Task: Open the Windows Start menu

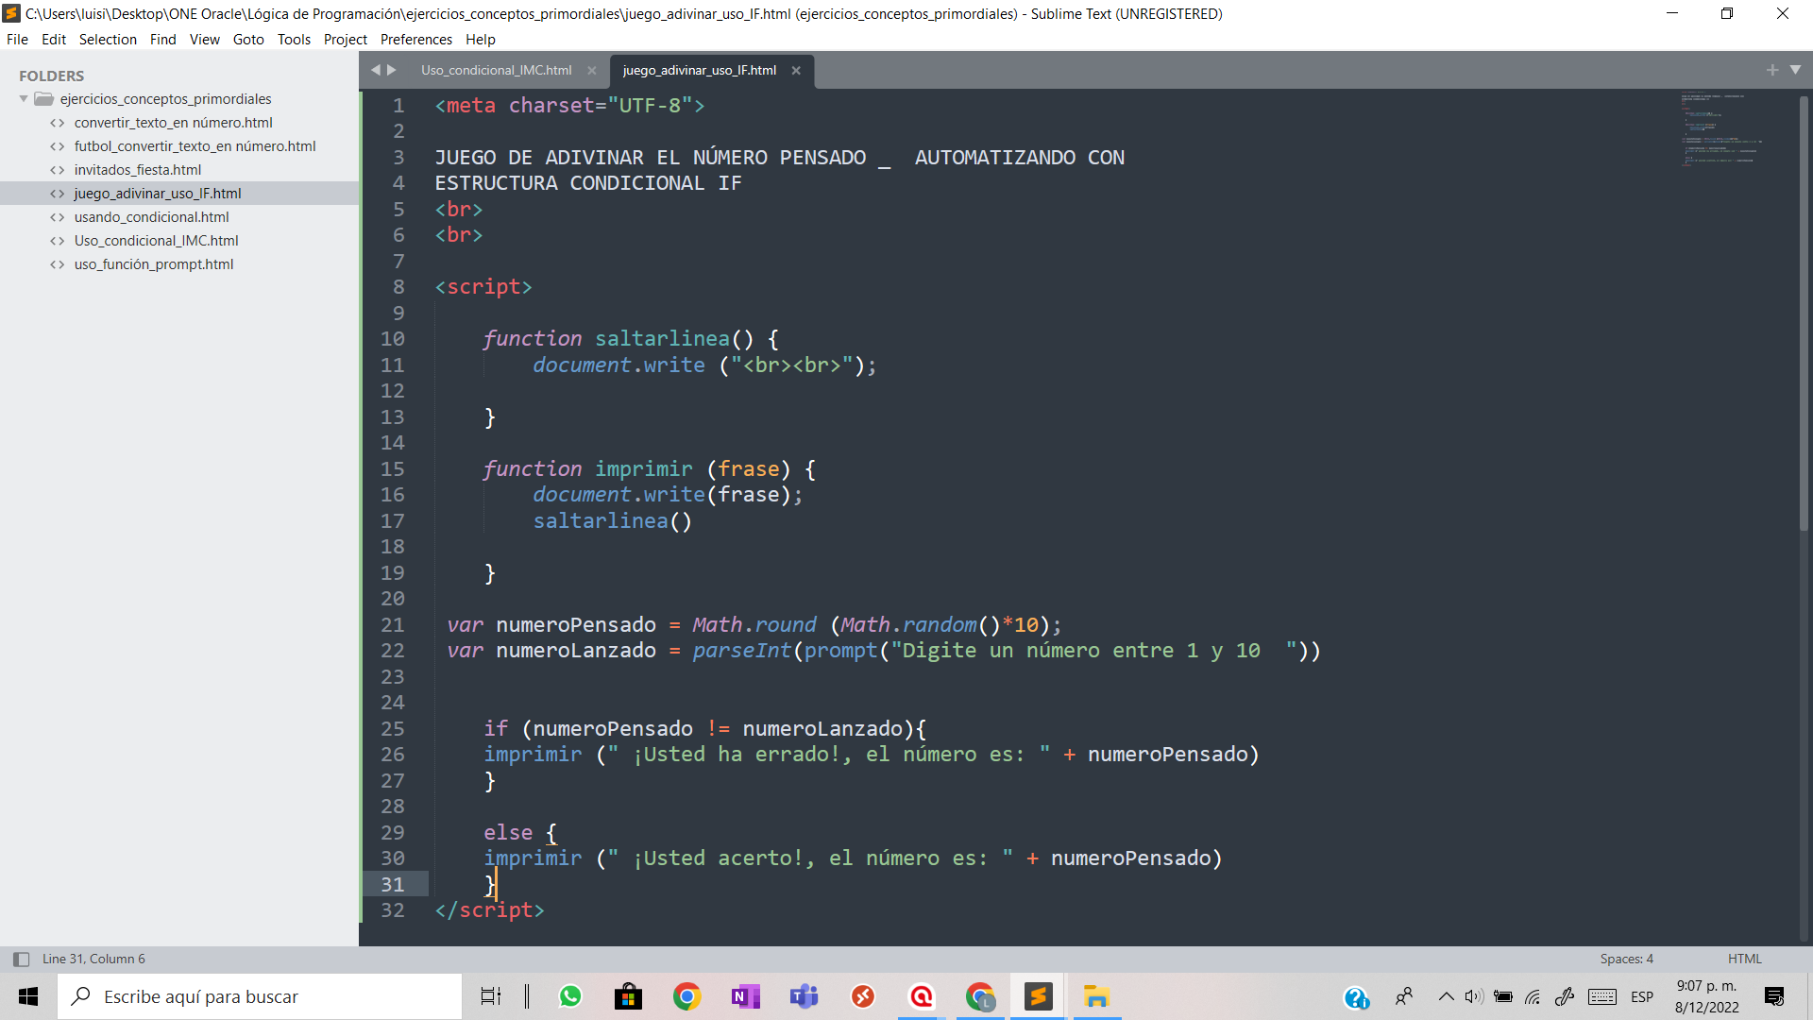Action: (x=28, y=996)
